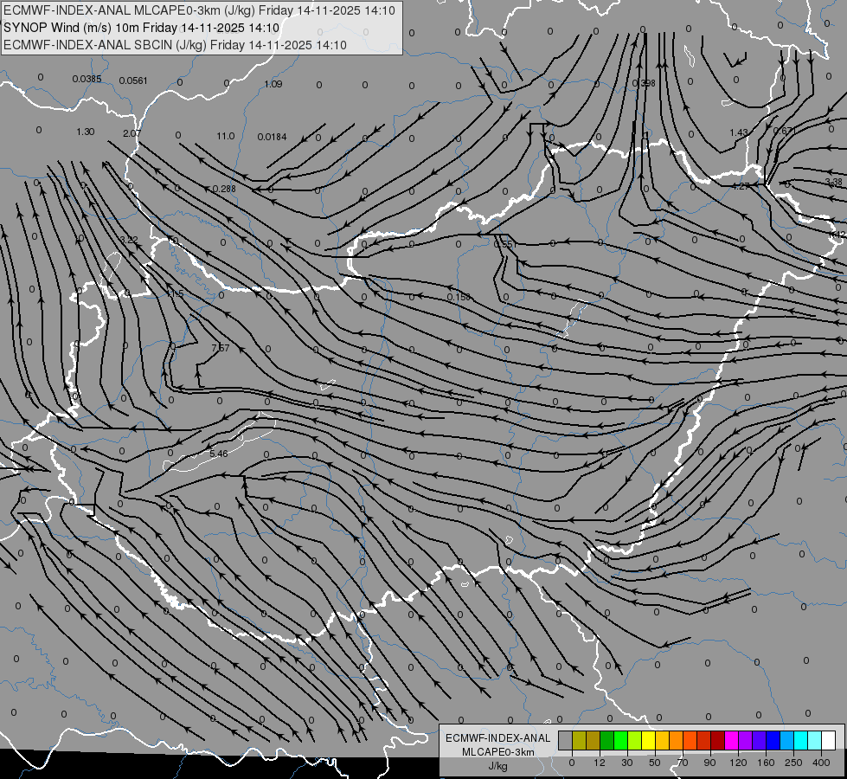Viewport: 847px width, 779px height.
Task: Click the legend tick label 30
Action: pyautogui.click(x=626, y=763)
